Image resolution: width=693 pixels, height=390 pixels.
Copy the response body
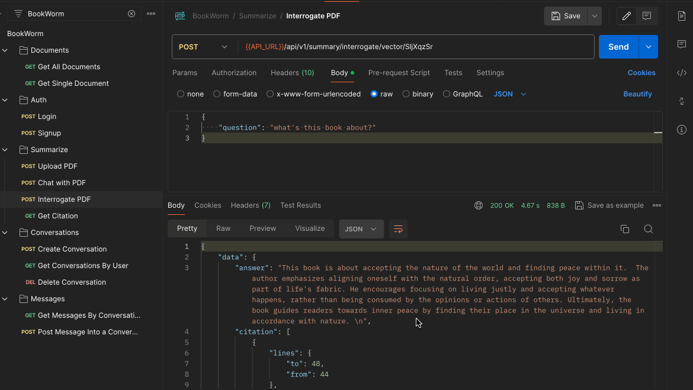point(624,229)
